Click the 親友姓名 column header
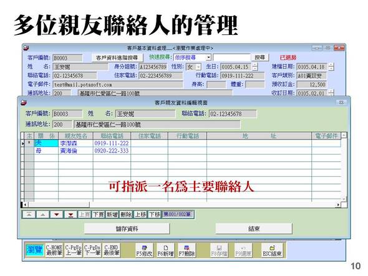The width and height of the screenshot is (368, 276). pos(75,136)
